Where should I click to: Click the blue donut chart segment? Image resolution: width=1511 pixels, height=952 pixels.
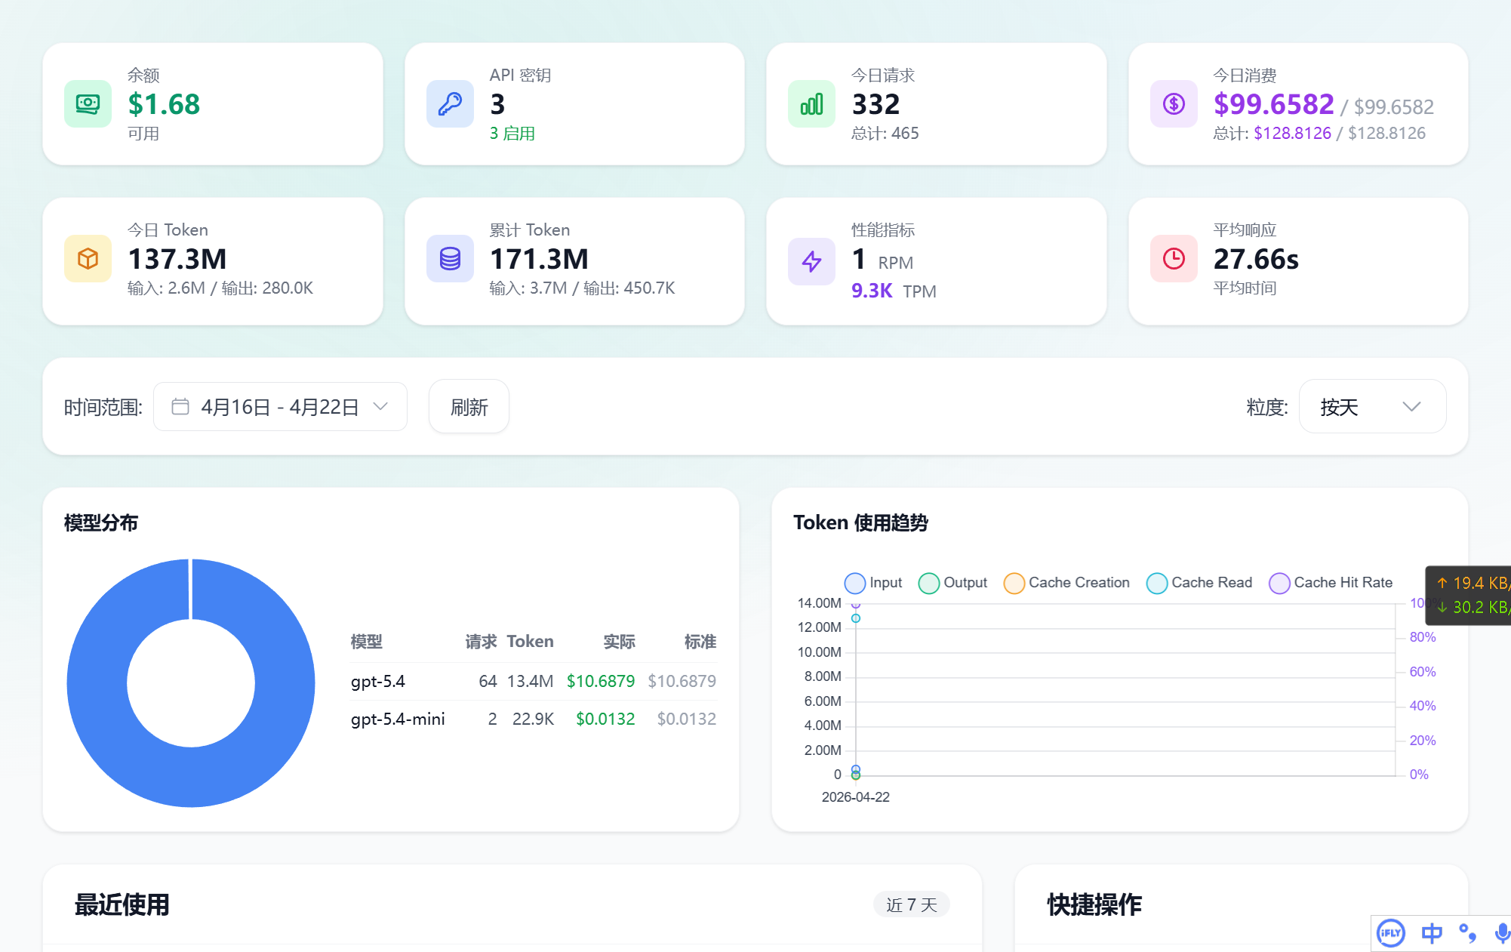[x=191, y=778]
